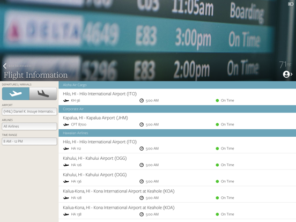
Task: Click the battery indicator in status bar
Action: pos(291,4)
